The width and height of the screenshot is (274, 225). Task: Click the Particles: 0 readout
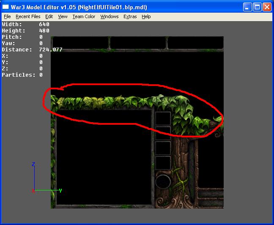pyautogui.click(x=22, y=75)
